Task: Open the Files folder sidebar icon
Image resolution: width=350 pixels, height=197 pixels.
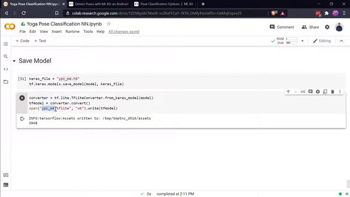Action: pos(6,82)
